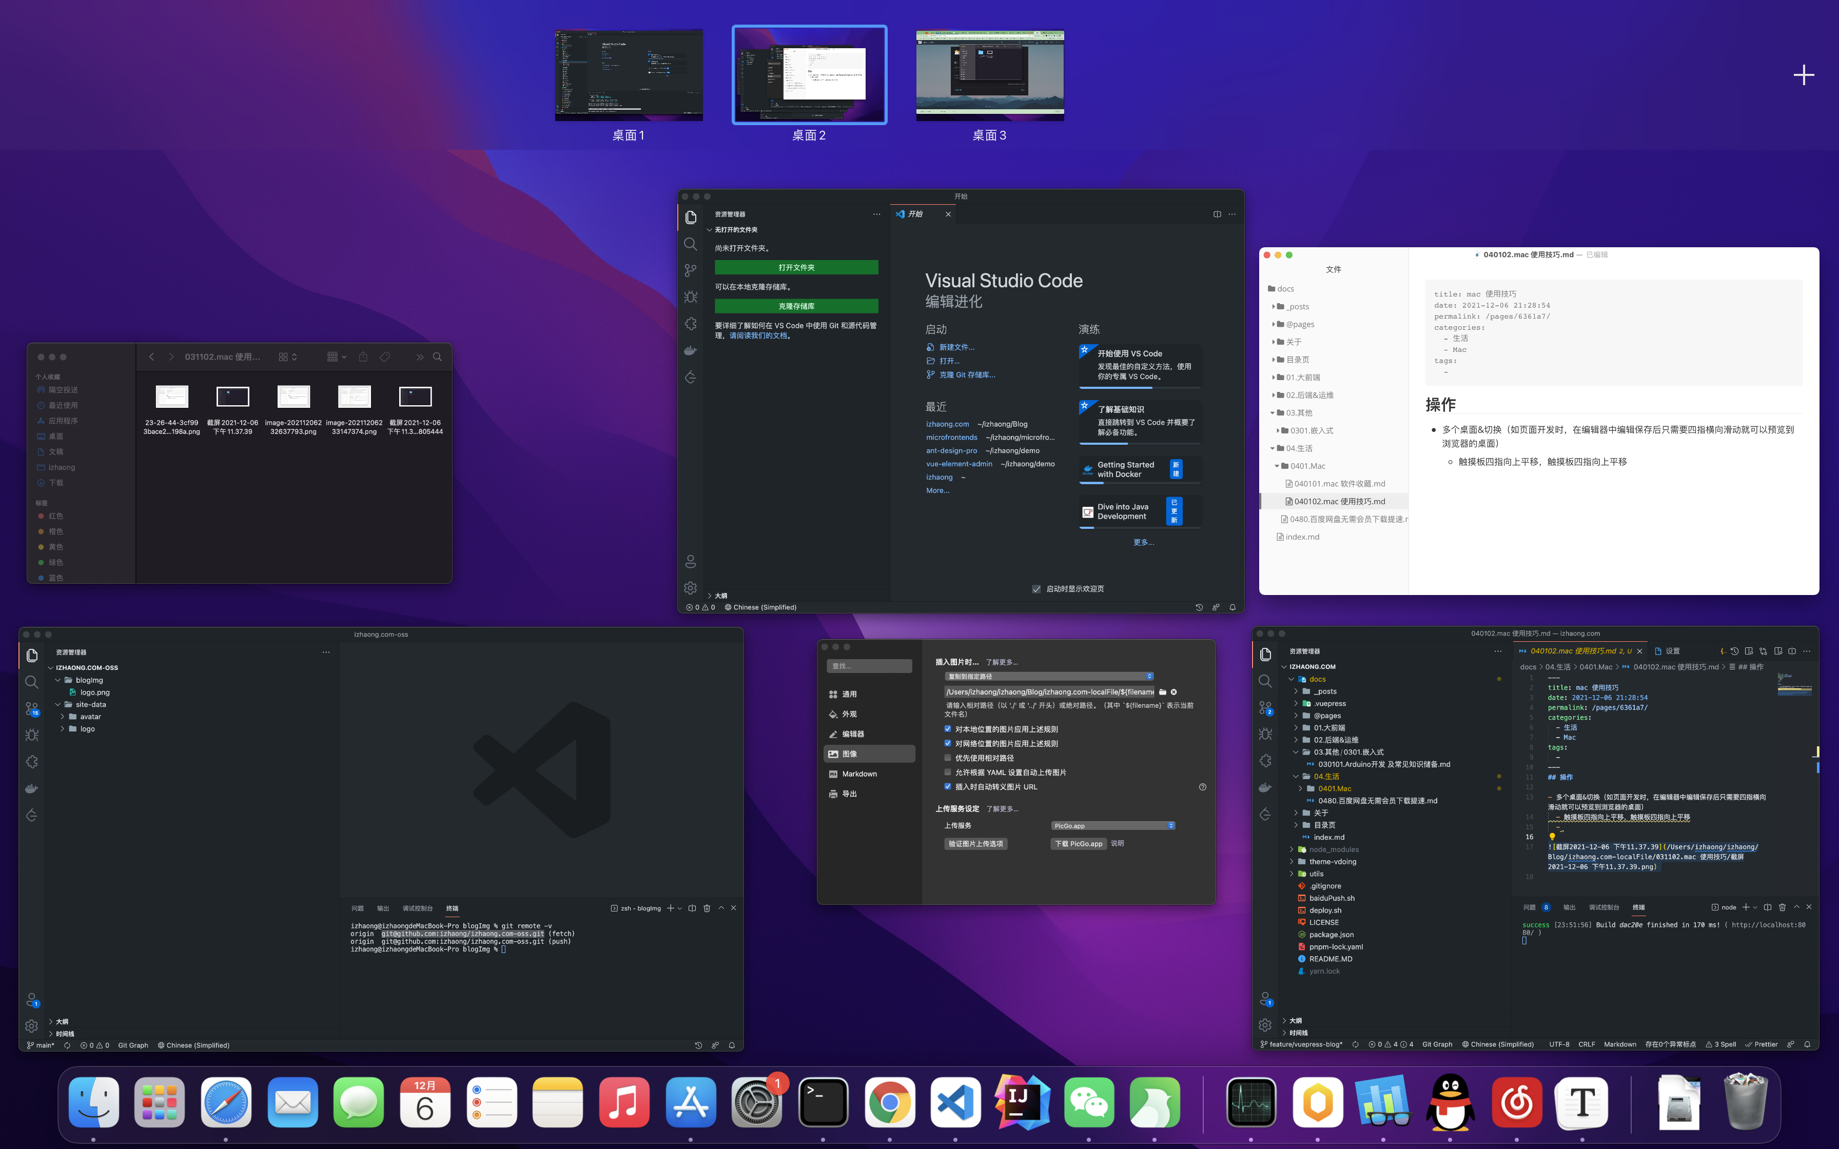Image resolution: width=1839 pixels, height=1149 pixels.
Task: Open Docker icon in center VS Code sidebar
Action: click(690, 350)
